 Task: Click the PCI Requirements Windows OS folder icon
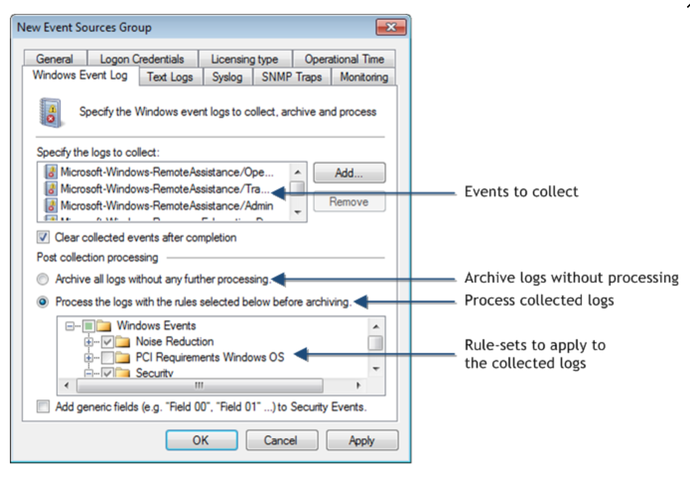coord(123,358)
